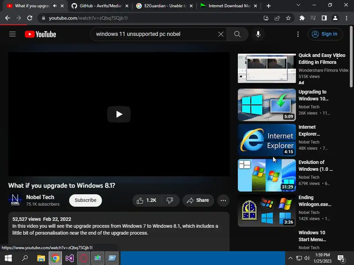Like the video with thumbs up
The image size is (354, 265).
147,200
